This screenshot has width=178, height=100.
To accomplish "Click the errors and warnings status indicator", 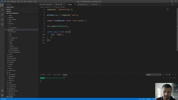I will (x=4, y=99).
